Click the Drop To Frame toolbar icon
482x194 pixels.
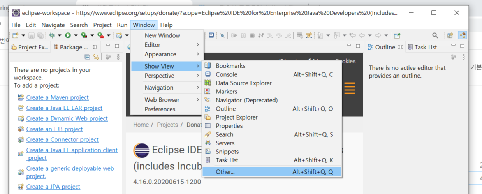299,35
